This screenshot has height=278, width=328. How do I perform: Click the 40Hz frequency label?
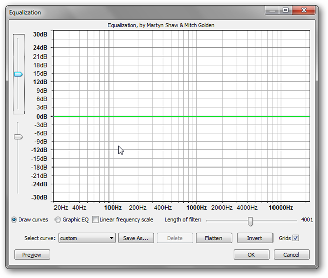point(79,208)
